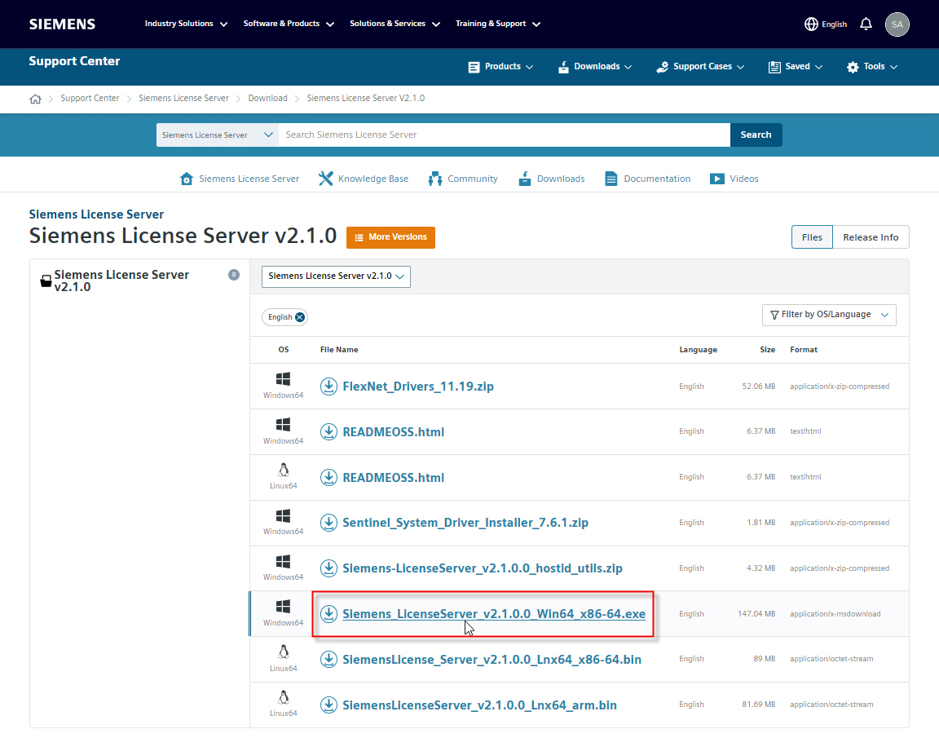Click inside the search input field

coord(489,135)
